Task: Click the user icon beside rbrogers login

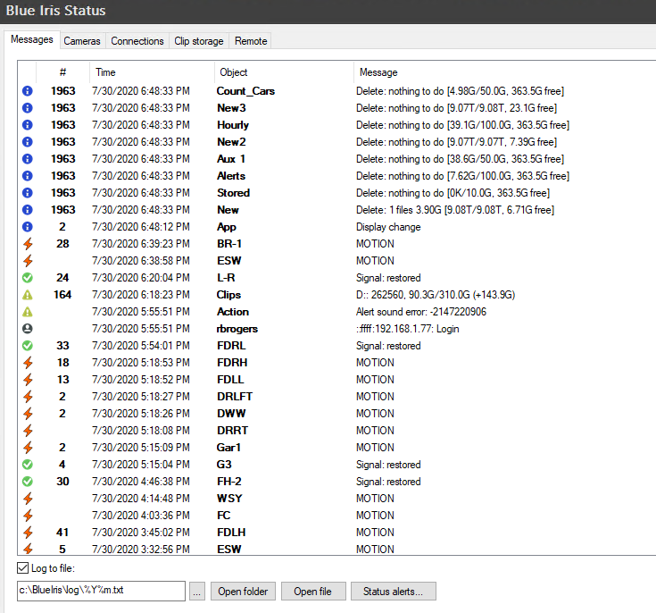Action: tap(27, 329)
